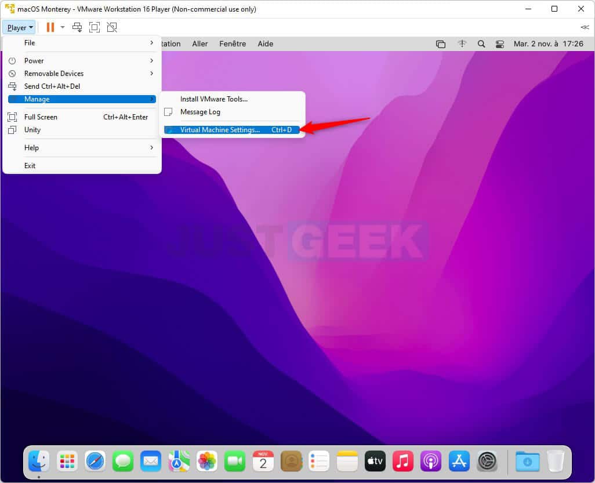Open Contacts from the Dock
Viewport: 595px width, 483px height.
(291, 461)
